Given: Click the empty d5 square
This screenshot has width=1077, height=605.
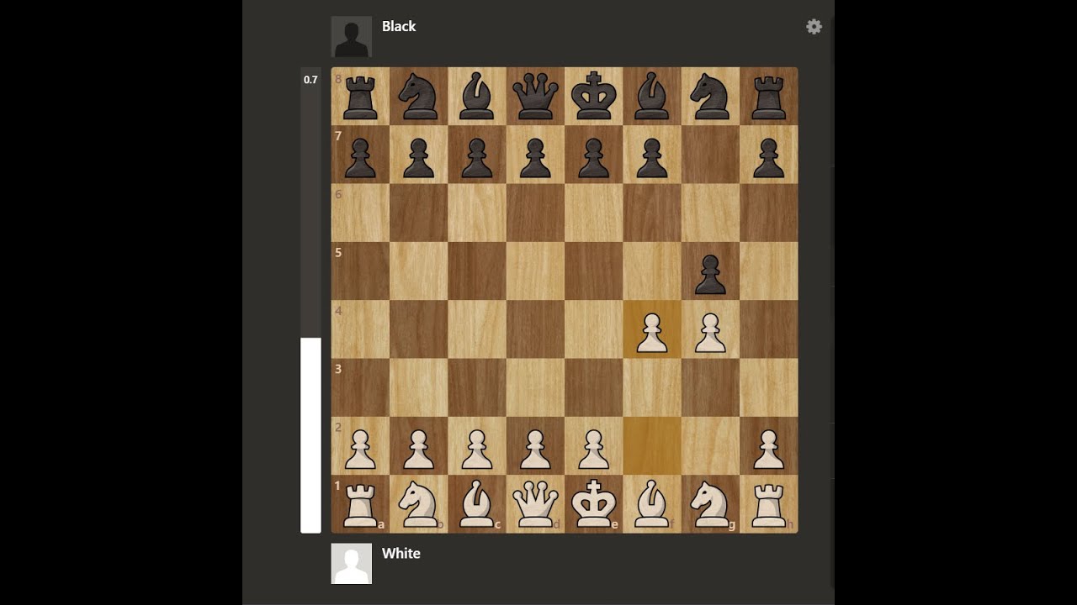Looking at the screenshot, I should pos(535,271).
